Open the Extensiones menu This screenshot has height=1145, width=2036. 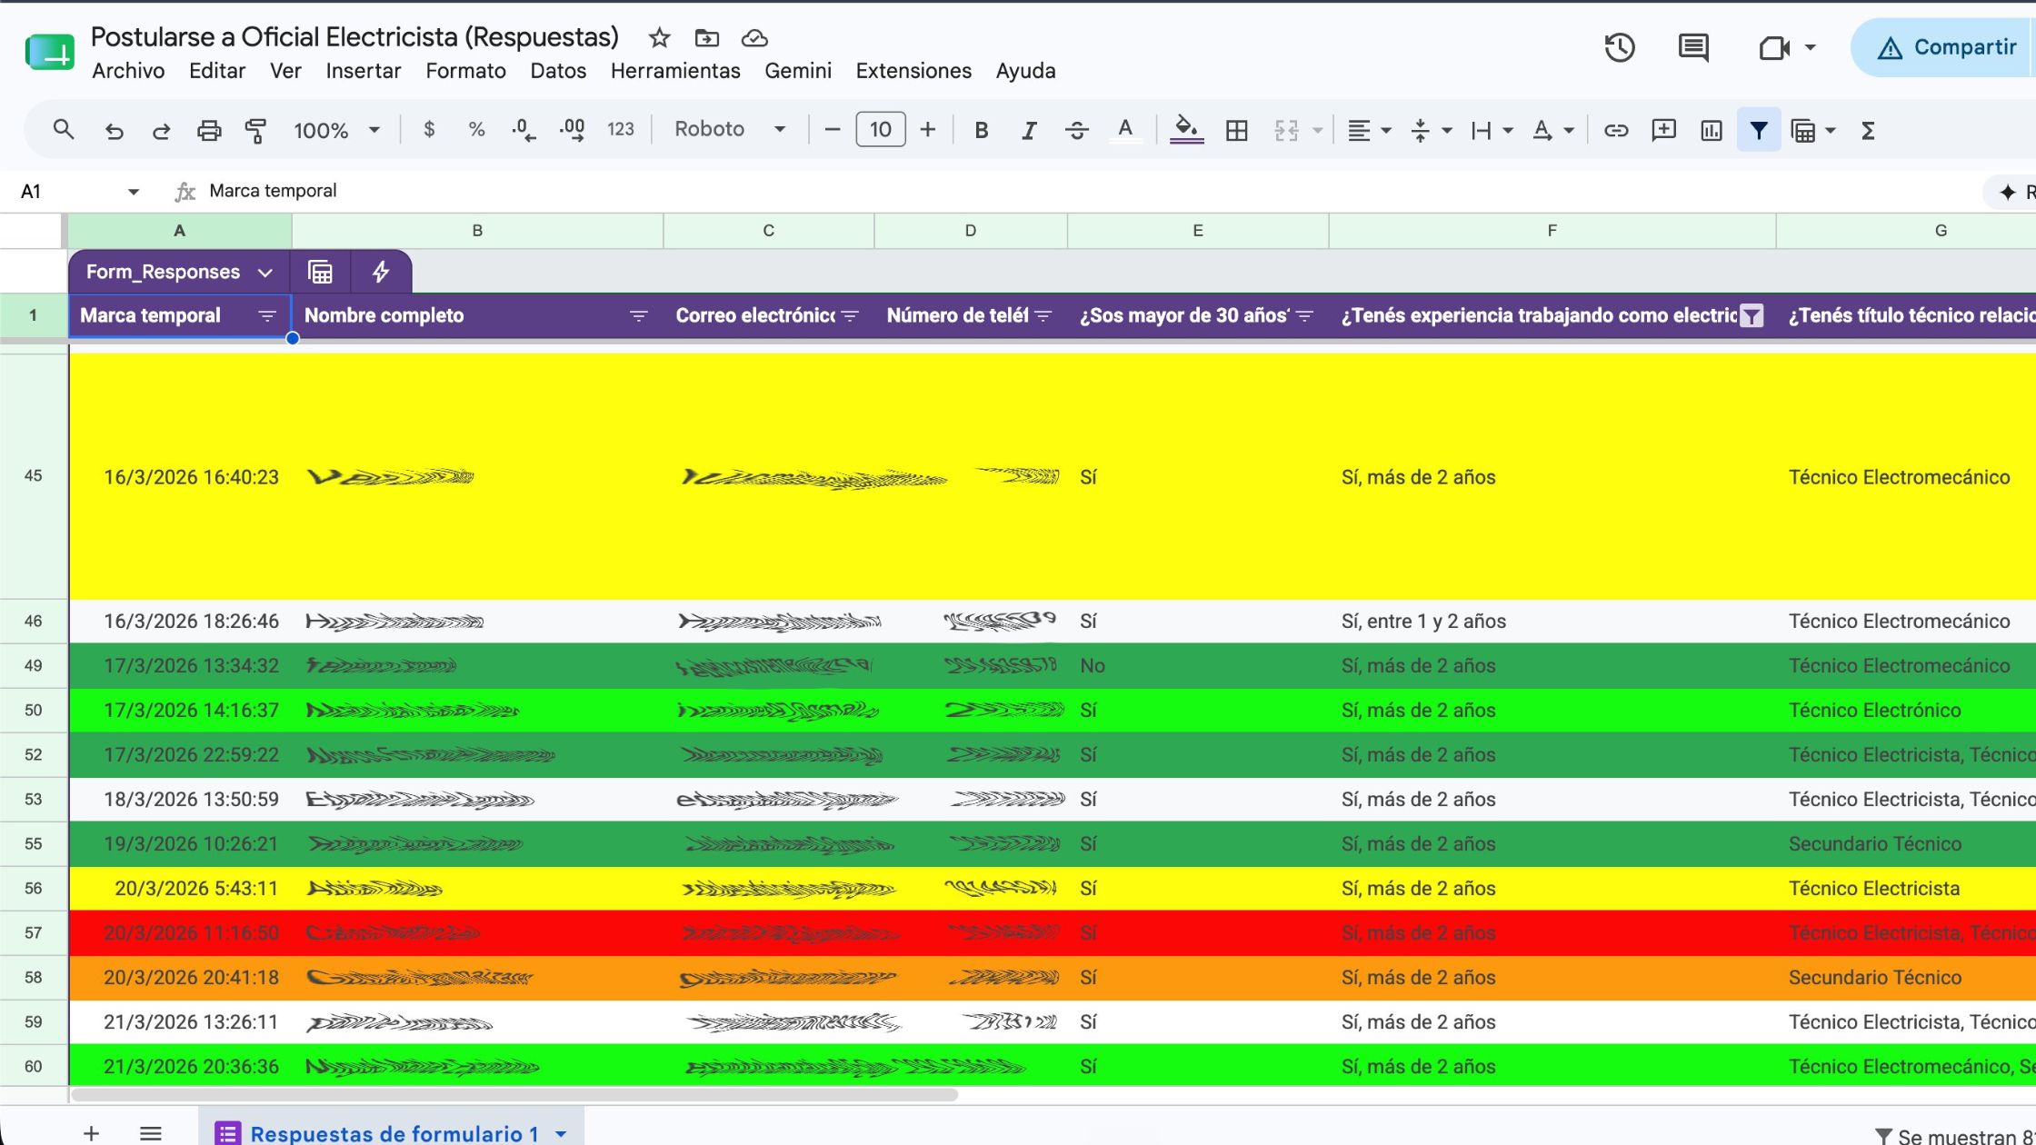click(913, 71)
